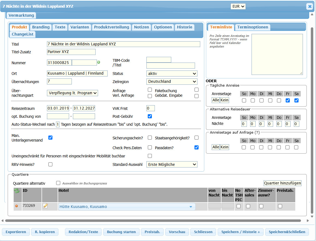
Task: Expand the Status dropdown showing aktiv
Action: [172, 74]
